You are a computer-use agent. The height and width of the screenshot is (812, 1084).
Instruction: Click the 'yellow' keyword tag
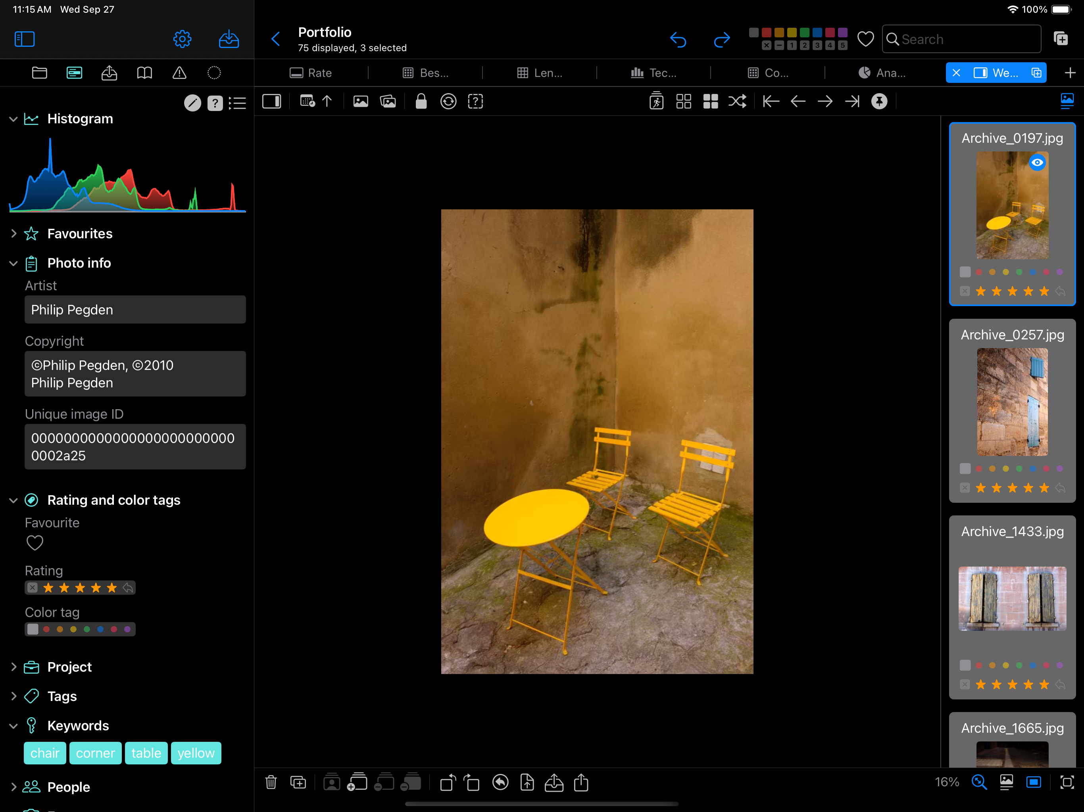click(x=196, y=753)
